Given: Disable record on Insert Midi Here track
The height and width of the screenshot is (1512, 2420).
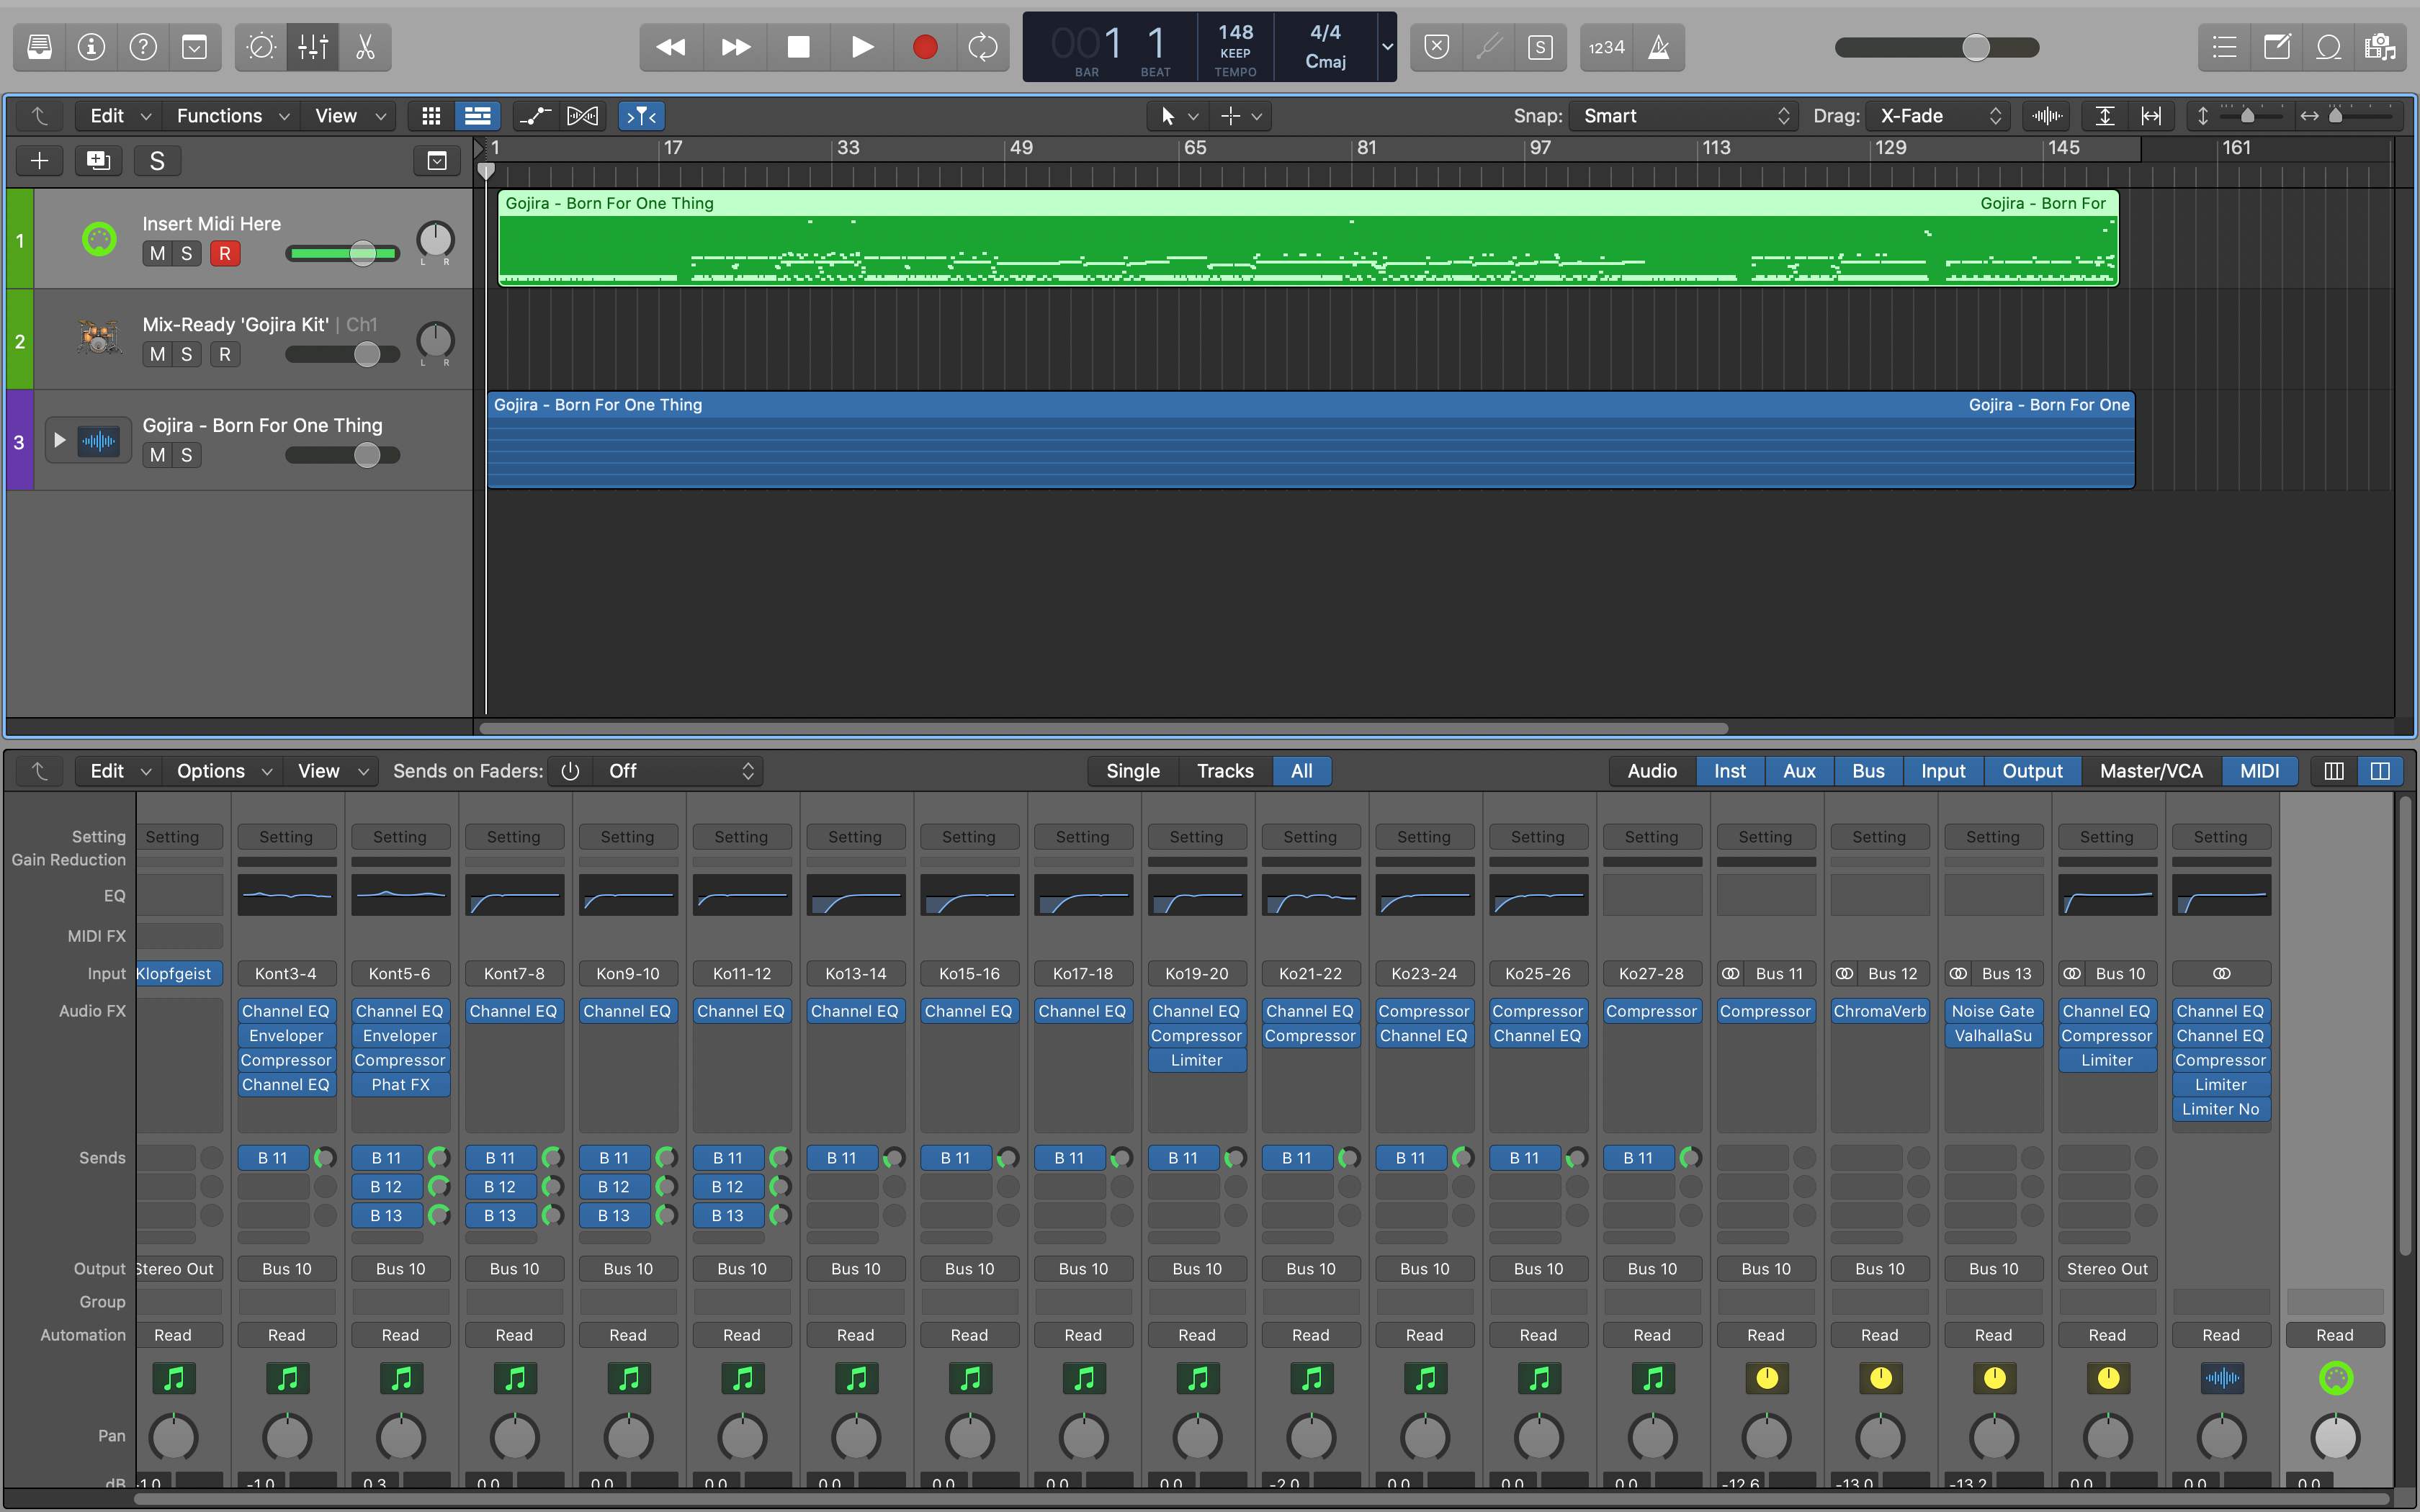Looking at the screenshot, I should tap(224, 254).
